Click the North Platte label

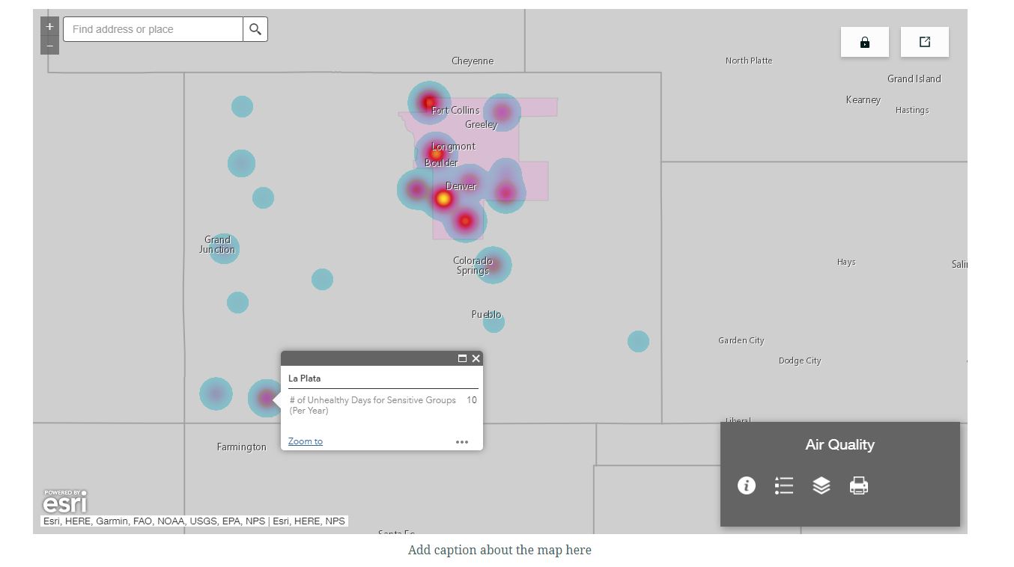point(749,61)
